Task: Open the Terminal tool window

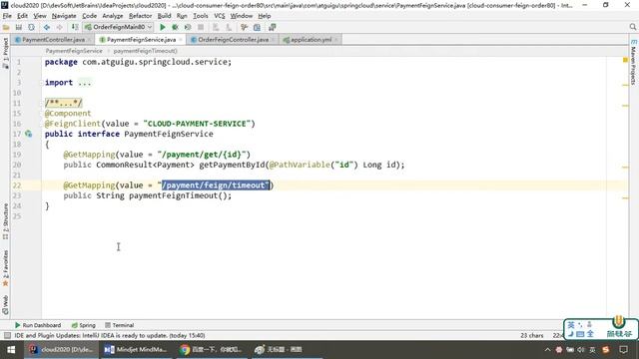Action: point(120,325)
